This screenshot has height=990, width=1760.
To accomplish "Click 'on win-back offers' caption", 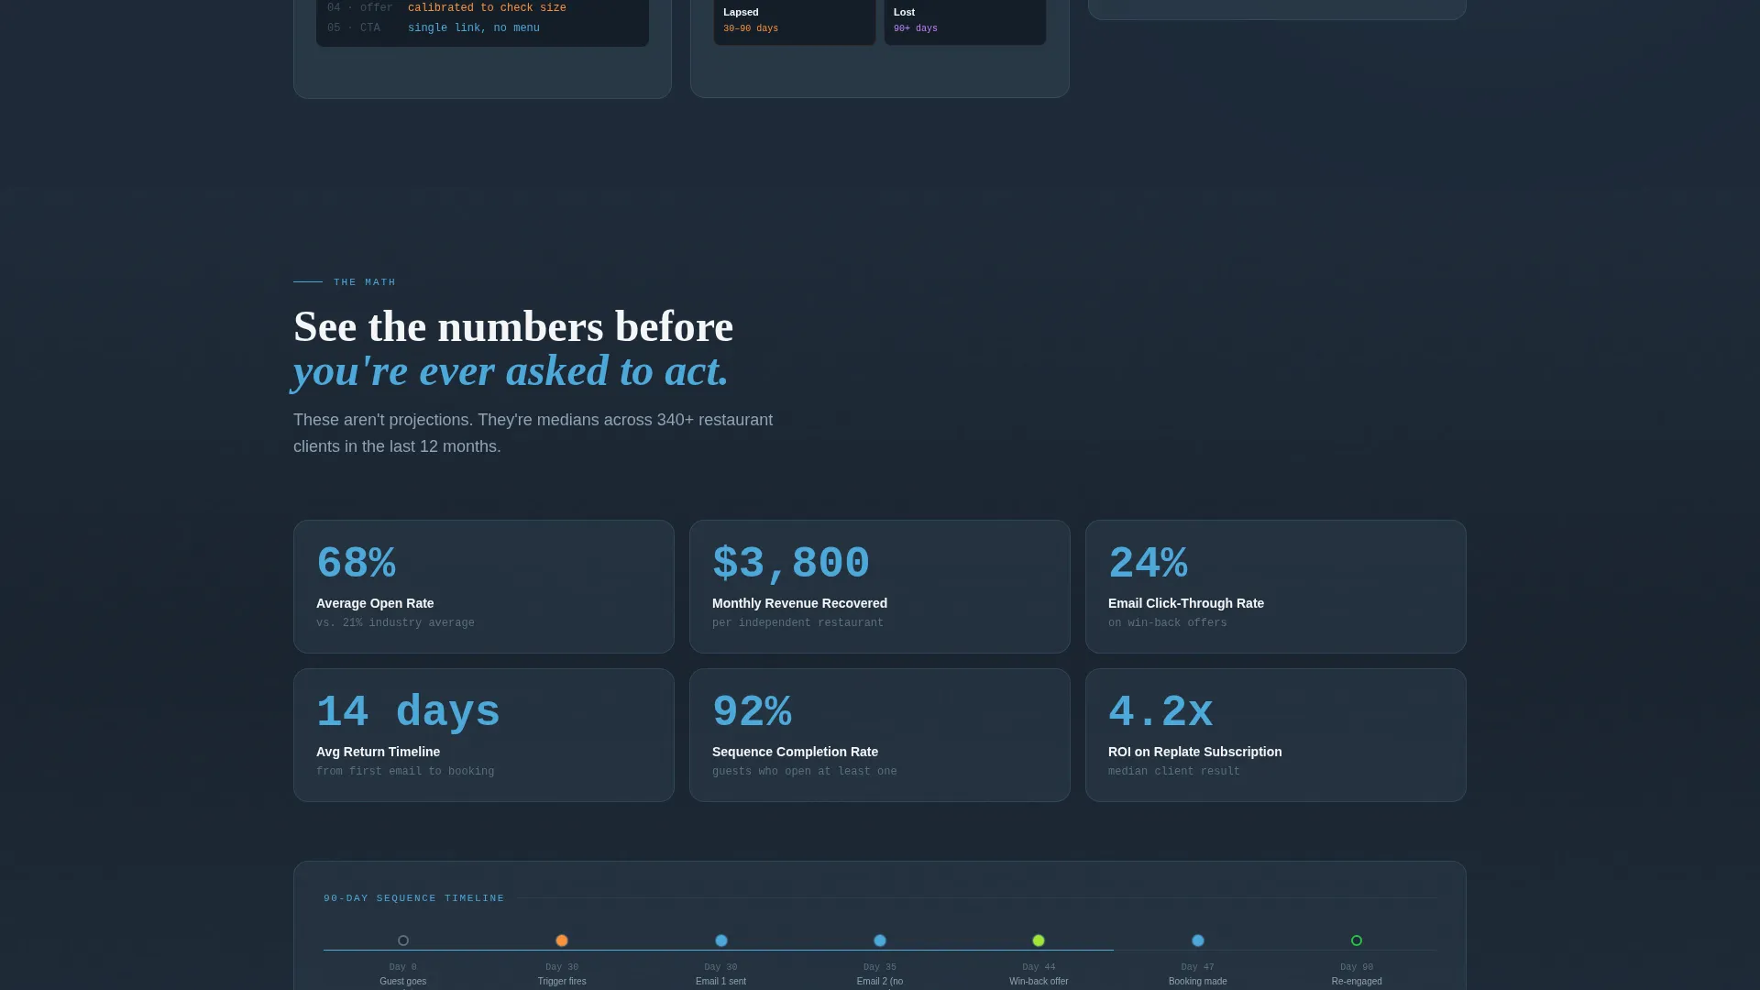I will pos(1167,623).
